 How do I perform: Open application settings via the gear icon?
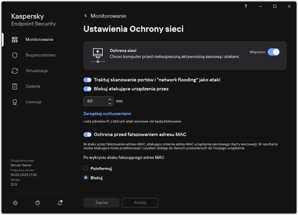(15, 203)
